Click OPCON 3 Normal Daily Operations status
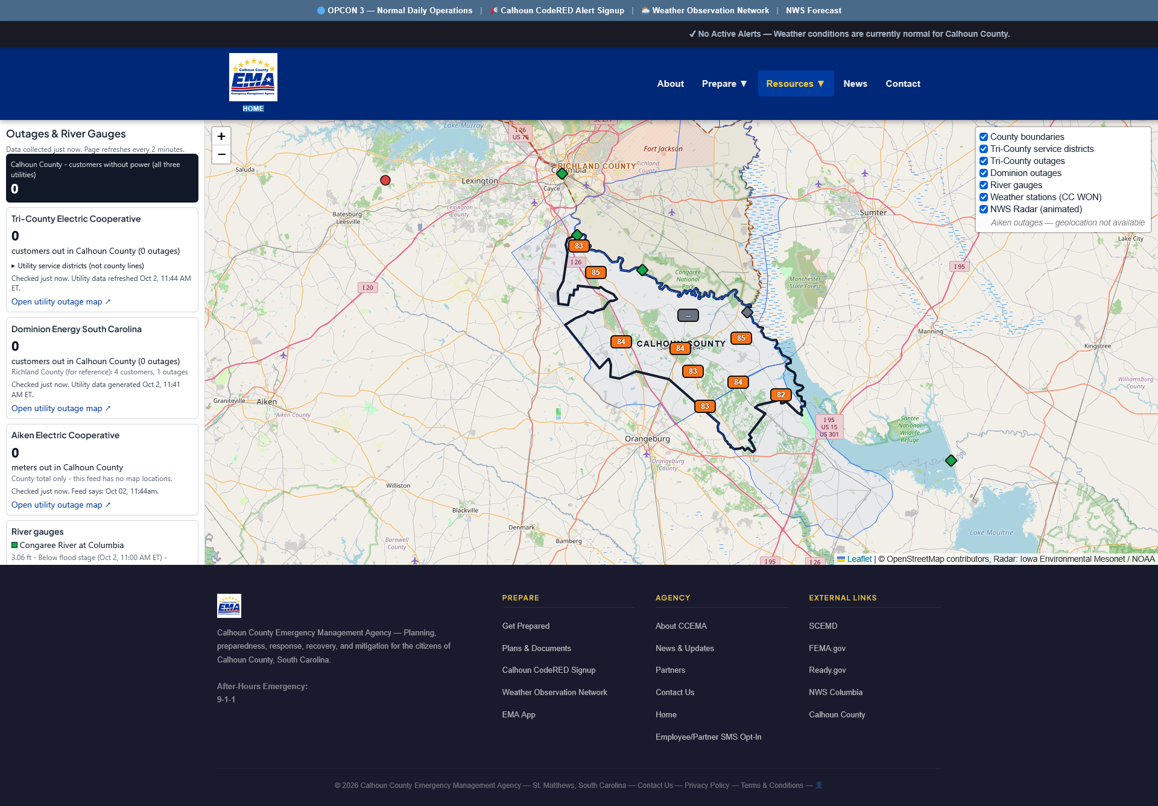This screenshot has height=806, width=1158. (395, 10)
